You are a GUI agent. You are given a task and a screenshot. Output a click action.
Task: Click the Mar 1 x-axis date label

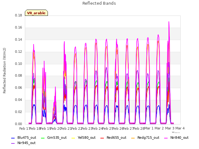click(149, 128)
